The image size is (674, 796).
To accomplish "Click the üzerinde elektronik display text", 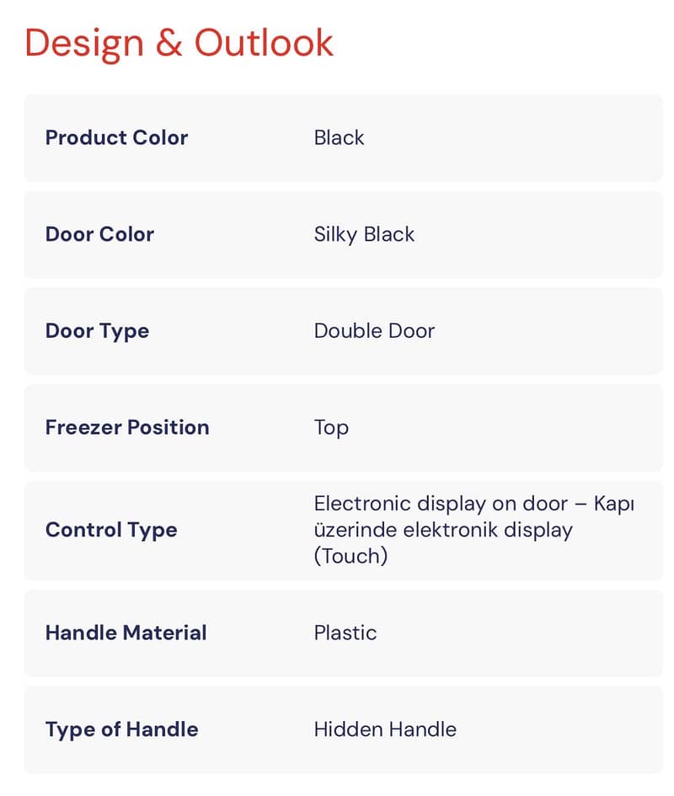I will point(443,530).
